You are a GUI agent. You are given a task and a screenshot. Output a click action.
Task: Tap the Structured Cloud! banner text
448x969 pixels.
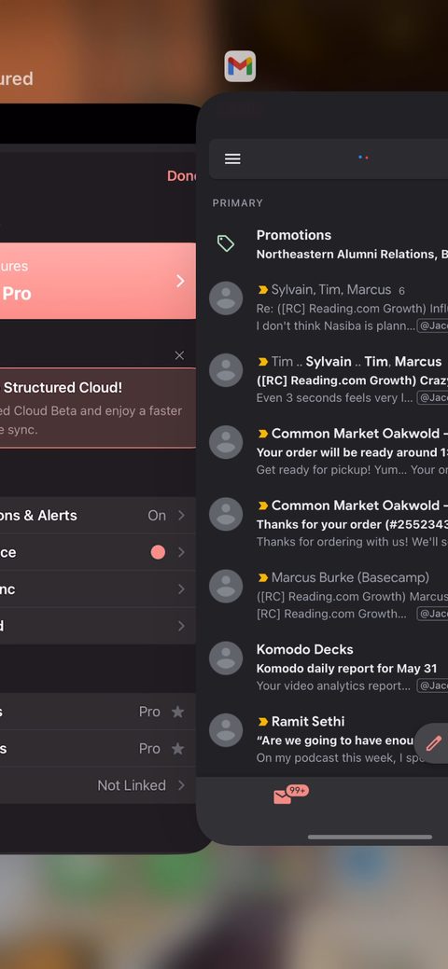pyautogui.click(x=63, y=387)
